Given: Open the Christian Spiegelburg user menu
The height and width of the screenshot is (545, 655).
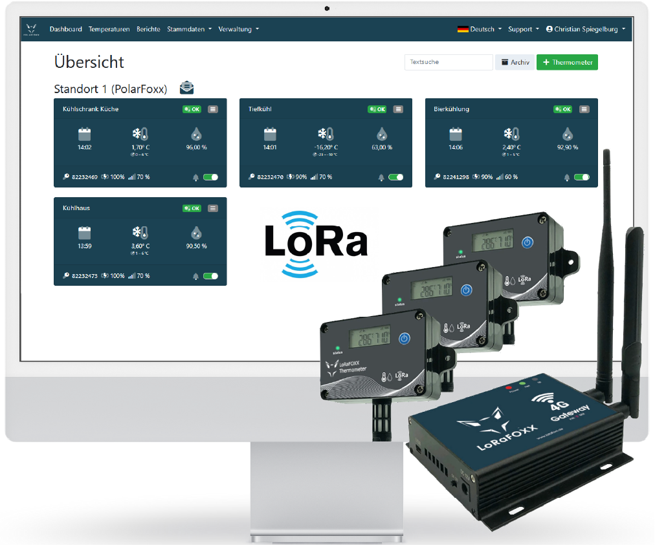Looking at the screenshot, I should 586,29.
